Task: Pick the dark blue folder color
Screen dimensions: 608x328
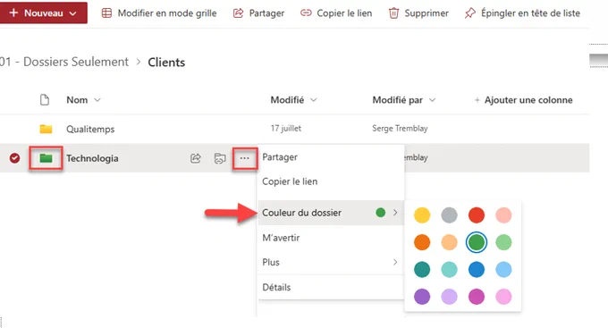Action: point(477,269)
